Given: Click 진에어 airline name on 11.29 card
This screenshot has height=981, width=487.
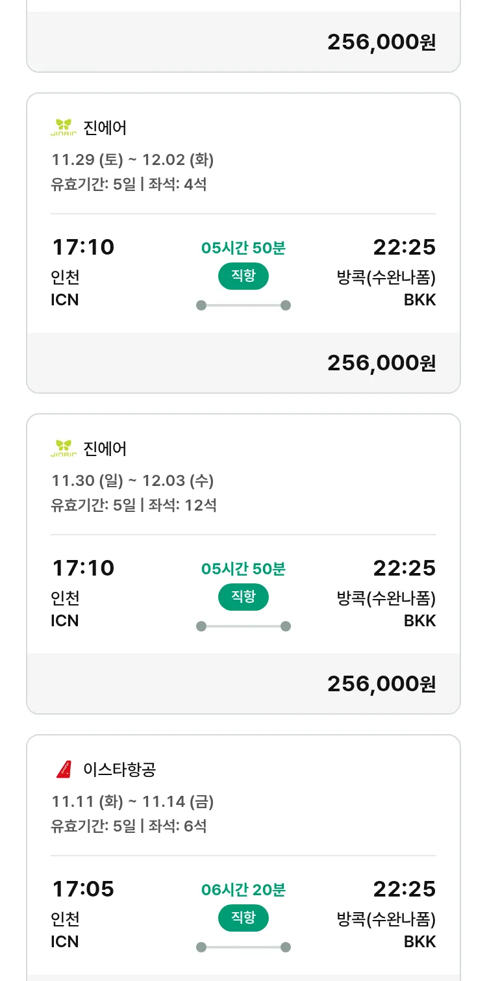Looking at the screenshot, I should [x=105, y=127].
